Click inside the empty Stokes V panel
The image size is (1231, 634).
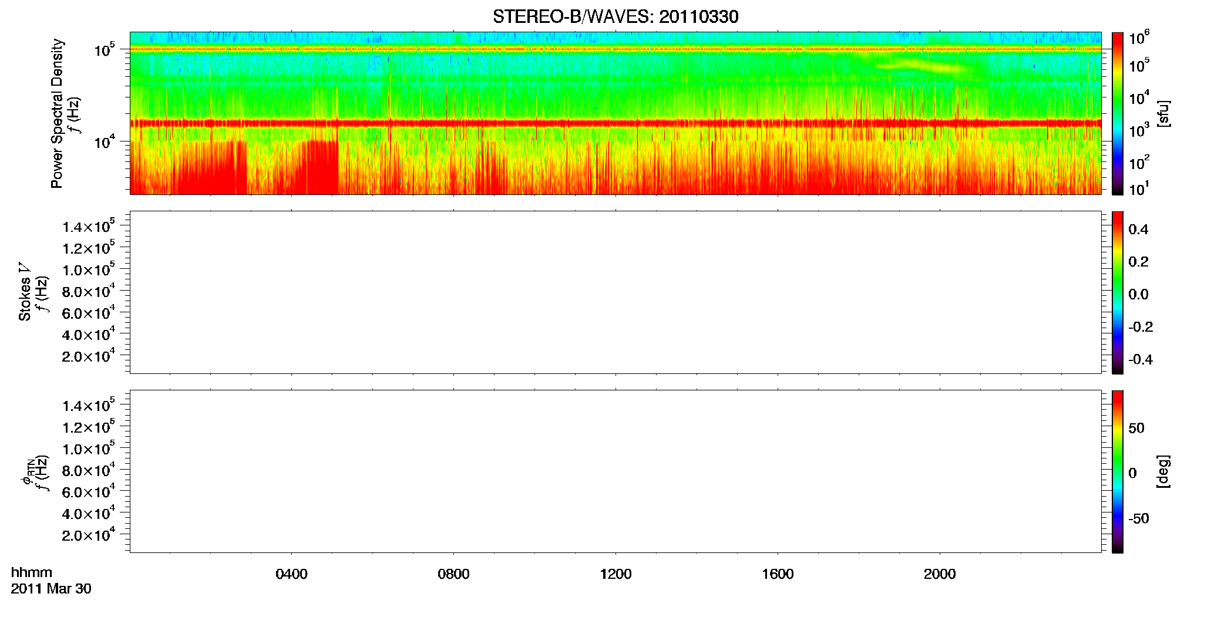(615, 292)
